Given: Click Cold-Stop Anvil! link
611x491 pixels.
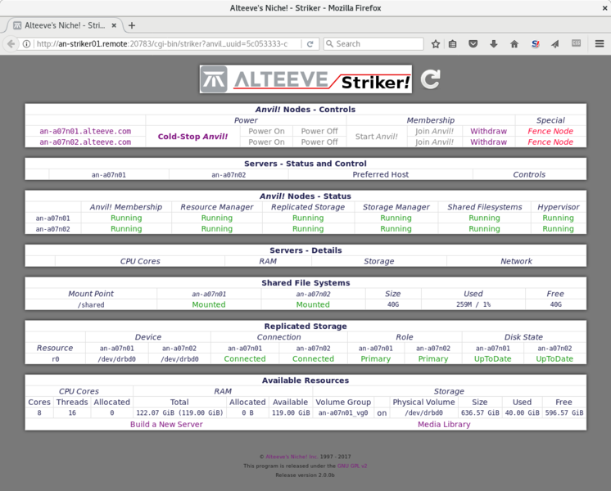Looking at the screenshot, I should (192, 137).
